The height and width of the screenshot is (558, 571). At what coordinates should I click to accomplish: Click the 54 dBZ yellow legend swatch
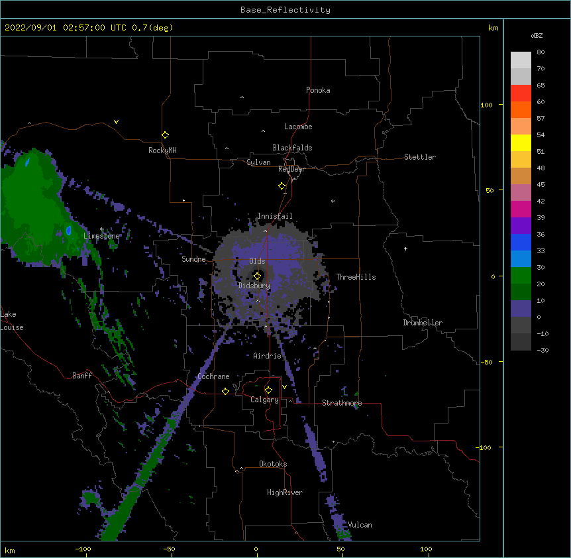521,142
